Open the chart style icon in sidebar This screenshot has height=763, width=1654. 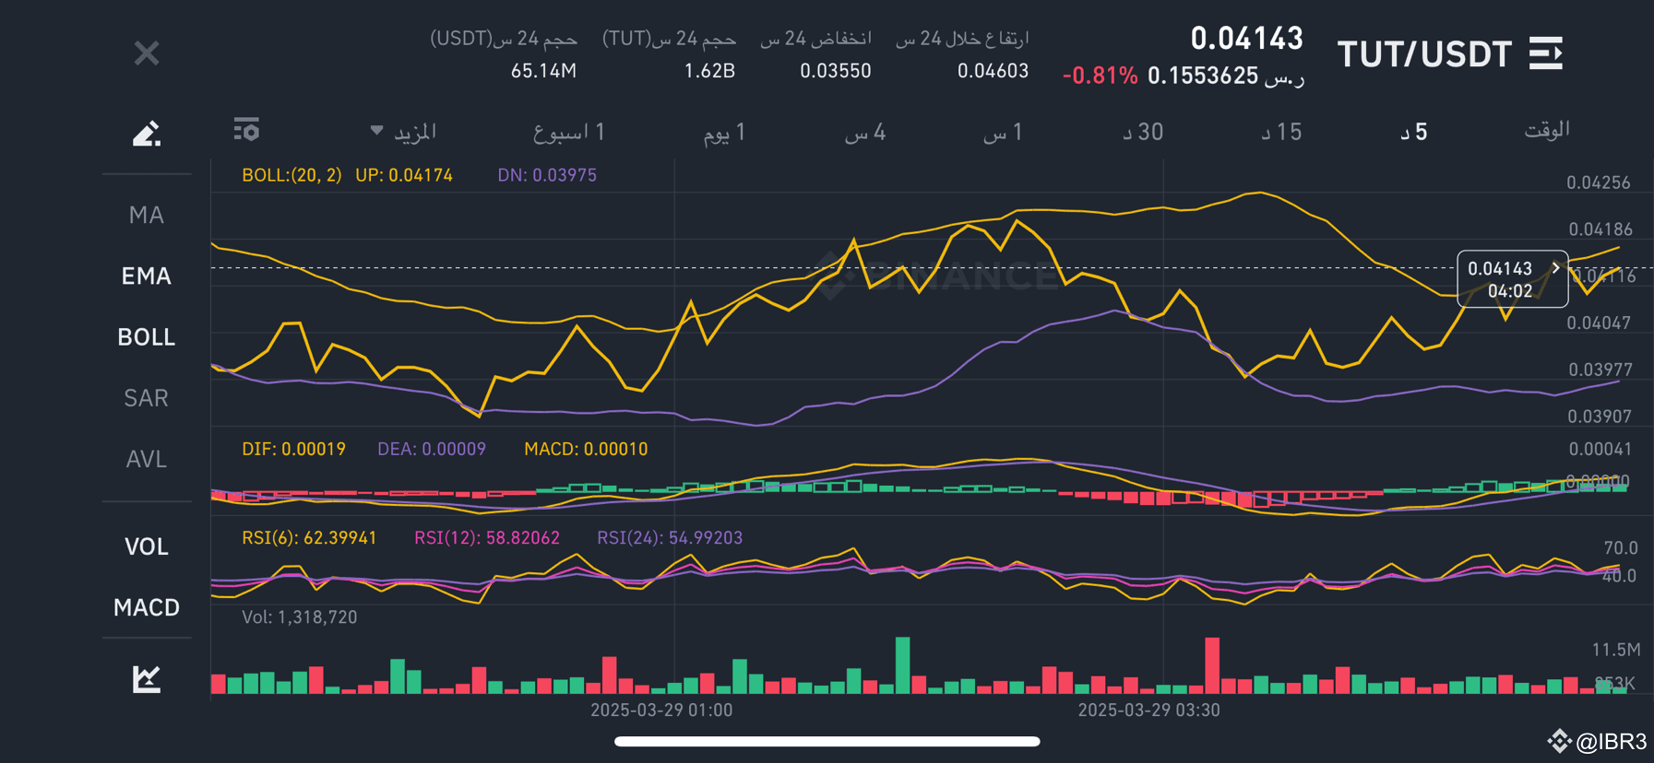(x=147, y=679)
